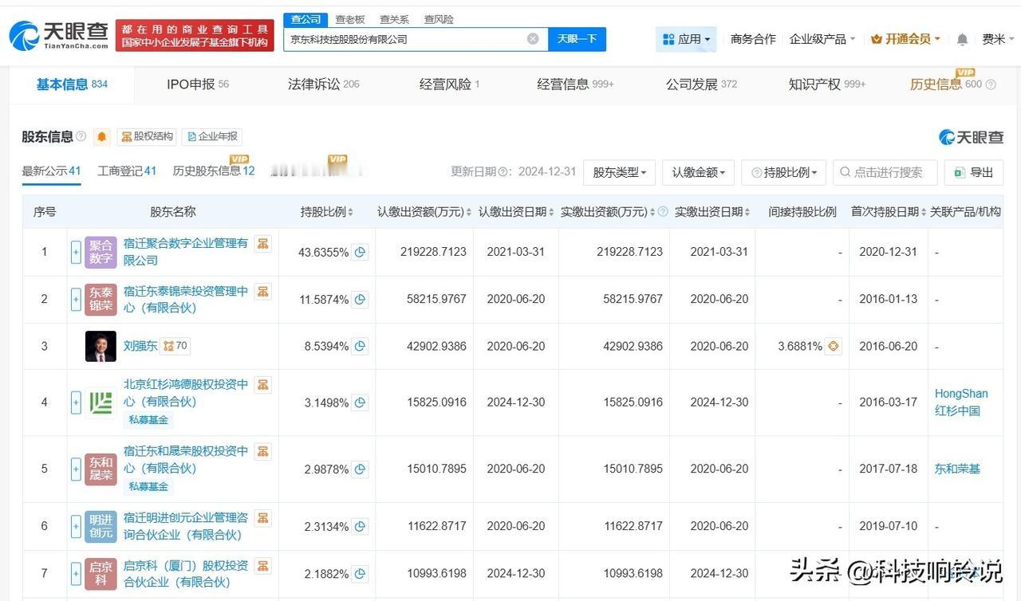Open the 企业年报 button
The height and width of the screenshot is (601, 1021).
click(211, 136)
